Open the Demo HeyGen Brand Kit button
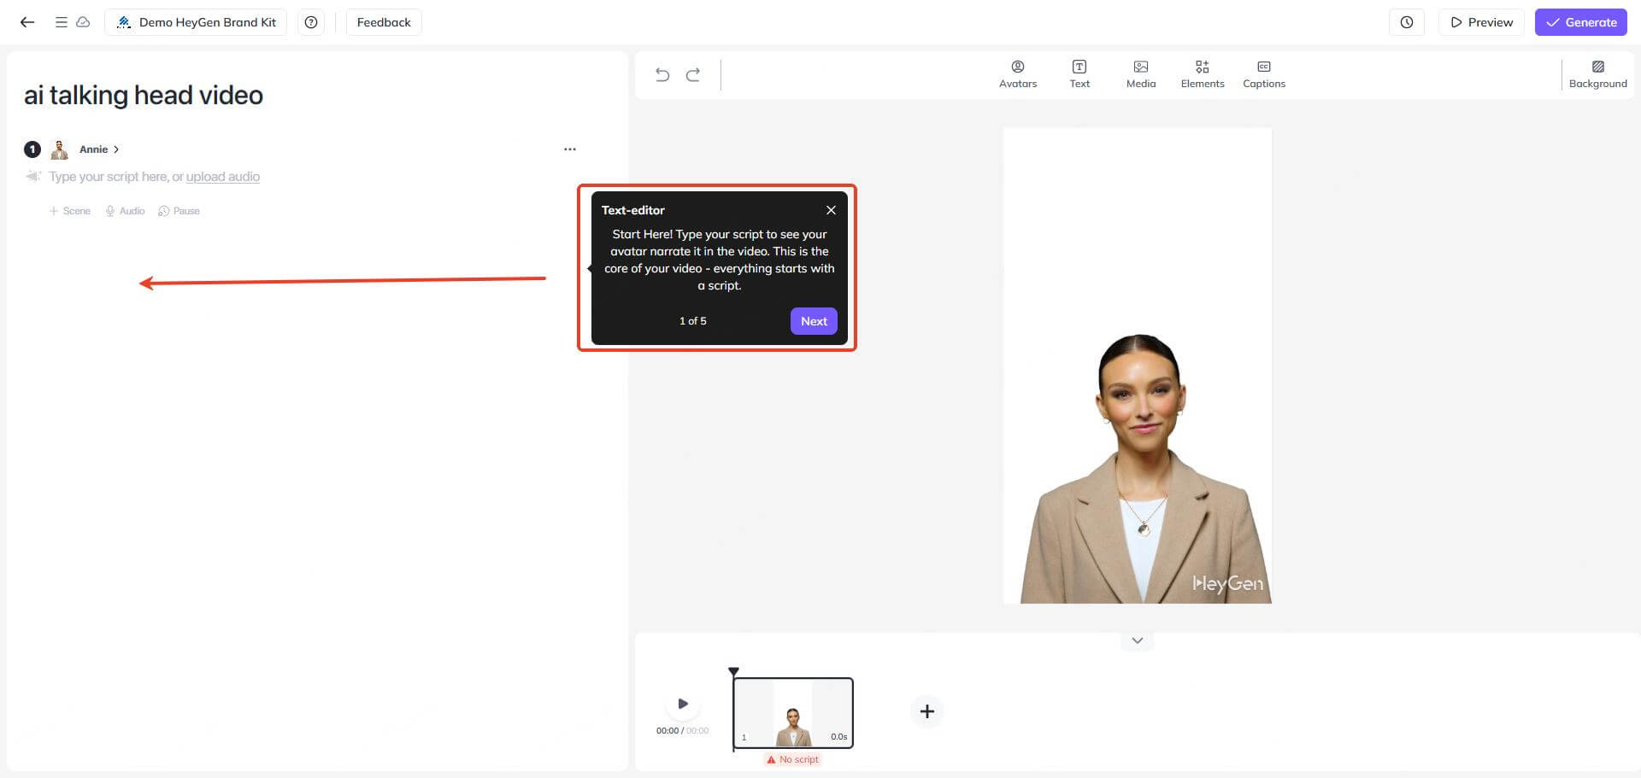This screenshot has width=1641, height=778. (196, 22)
